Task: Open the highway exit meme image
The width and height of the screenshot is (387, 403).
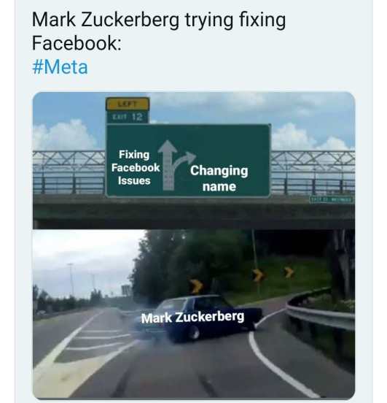Action: (194, 245)
